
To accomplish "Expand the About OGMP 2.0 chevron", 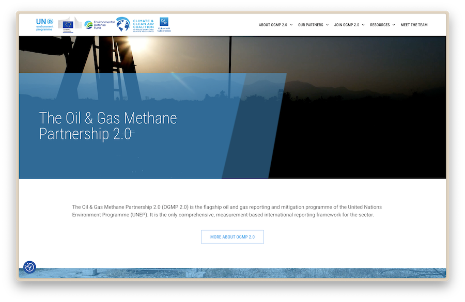I will 291,25.
